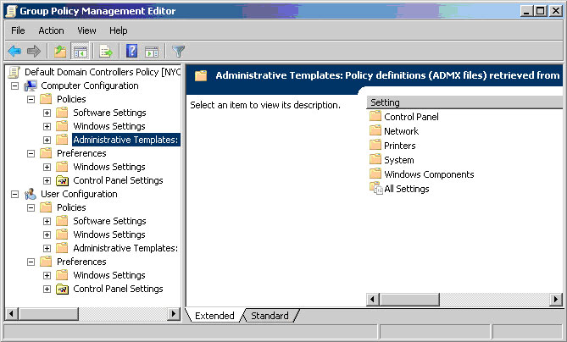Open the Action menu
Screen dimensions: 567x342
click(51, 30)
